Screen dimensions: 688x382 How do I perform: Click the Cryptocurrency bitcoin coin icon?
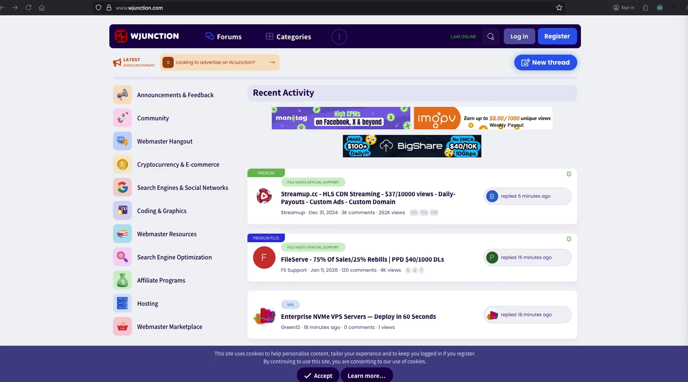122,165
